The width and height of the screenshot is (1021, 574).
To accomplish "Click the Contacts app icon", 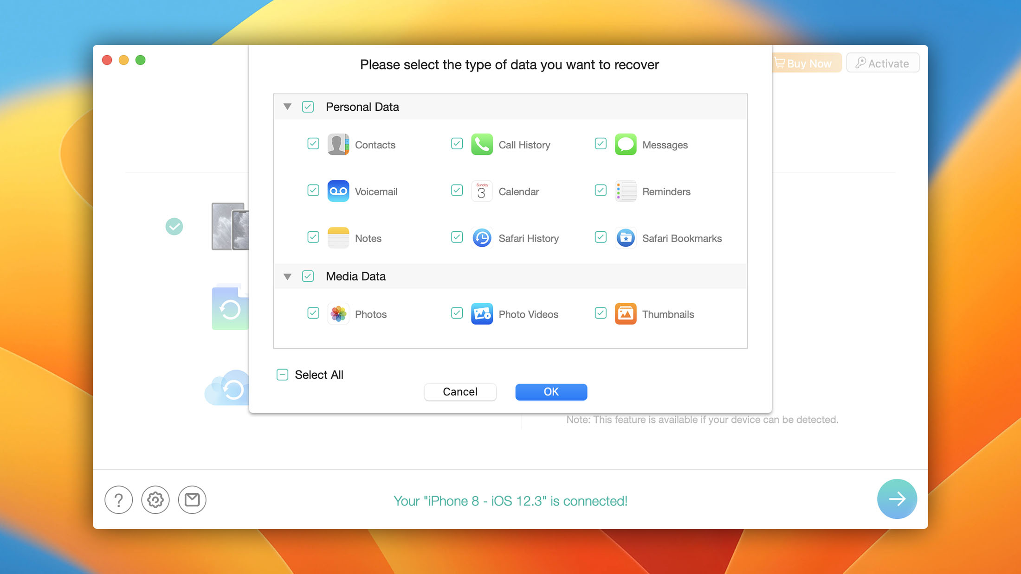I will pos(338,145).
